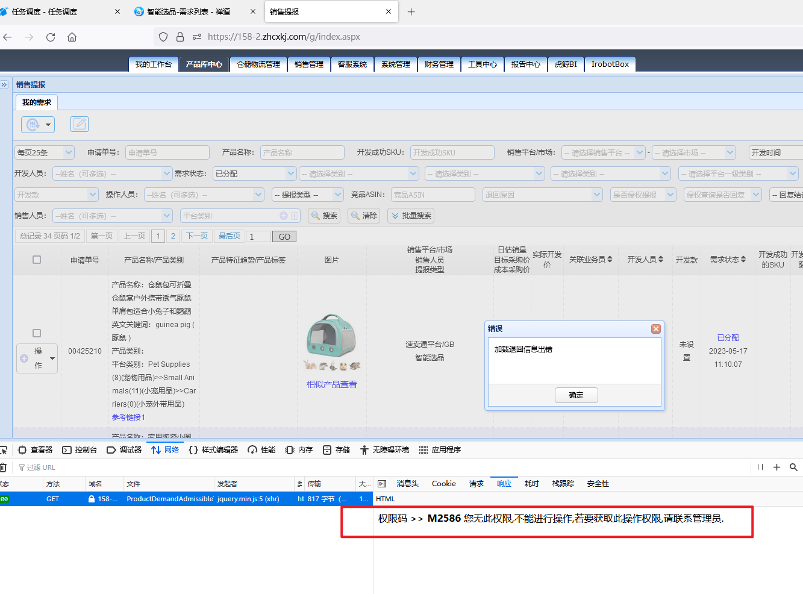Reload the current page
The image size is (803, 594).
51,37
